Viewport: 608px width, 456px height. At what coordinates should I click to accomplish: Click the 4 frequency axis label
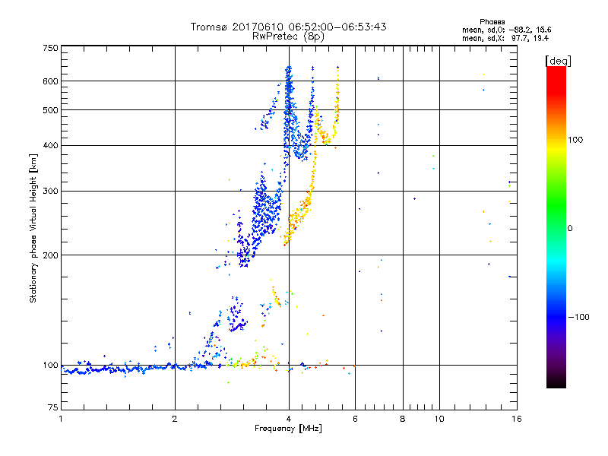[289, 419]
